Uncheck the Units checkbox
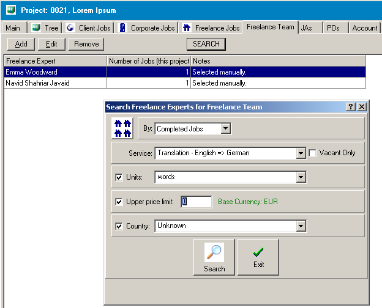The height and width of the screenshot is (308, 382). point(119,177)
